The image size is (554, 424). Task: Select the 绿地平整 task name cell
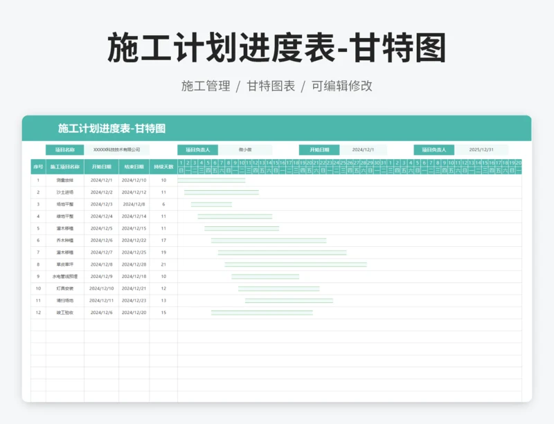[65, 216]
